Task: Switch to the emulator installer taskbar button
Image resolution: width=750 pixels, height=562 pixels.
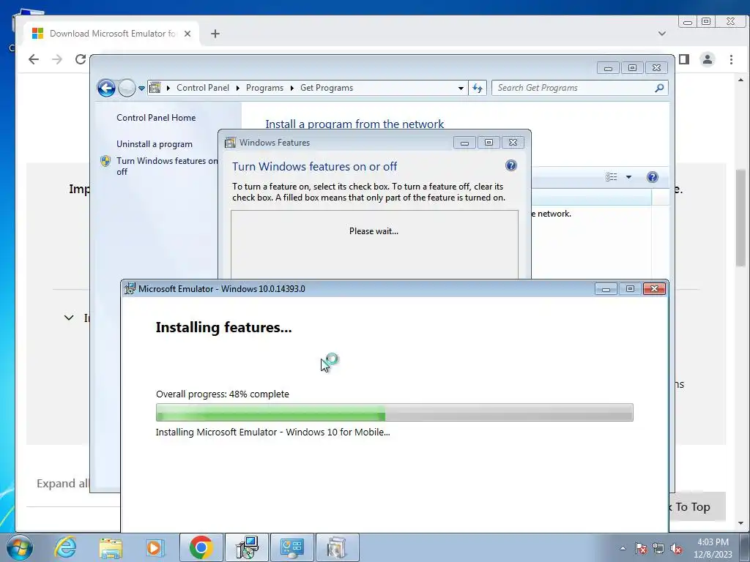Action: point(247,547)
